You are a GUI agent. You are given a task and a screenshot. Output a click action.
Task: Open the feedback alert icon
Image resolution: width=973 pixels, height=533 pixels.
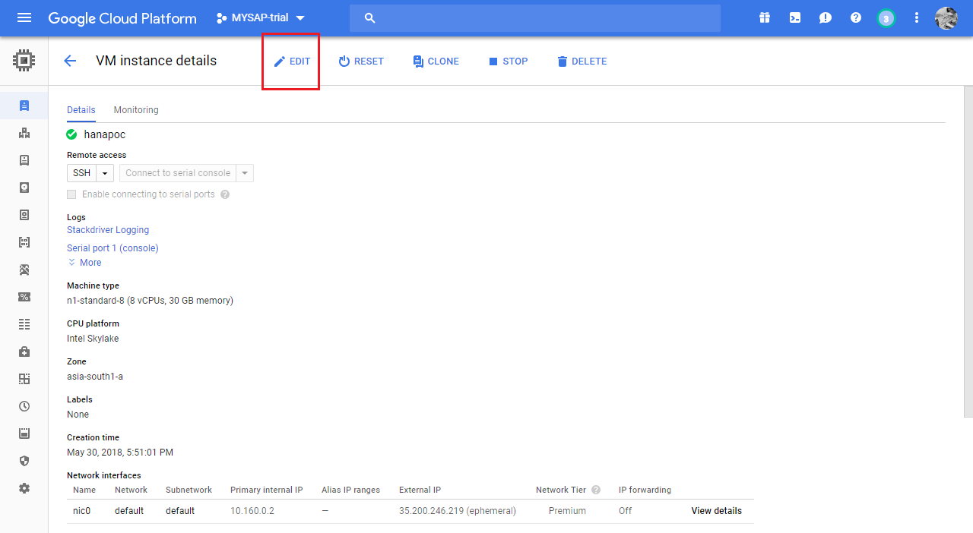tap(826, 17)
